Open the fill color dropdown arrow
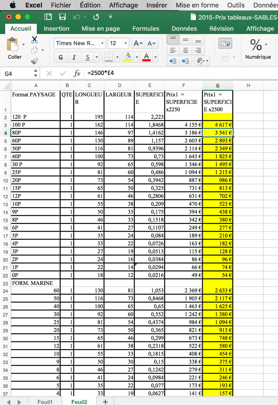This screenshot has width=278, height=405. (x=137, y=57)
